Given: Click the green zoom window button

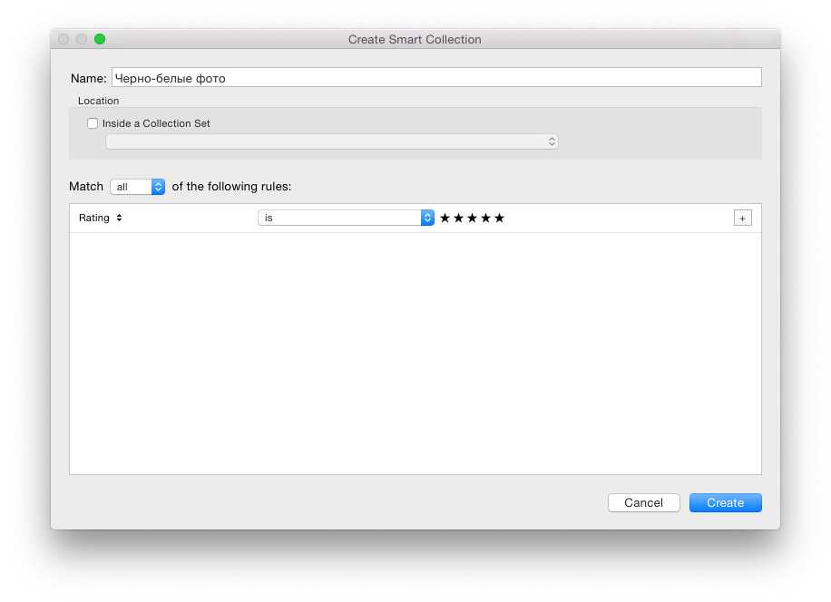Looking at the screenshot, I should [x=100, y=39].
